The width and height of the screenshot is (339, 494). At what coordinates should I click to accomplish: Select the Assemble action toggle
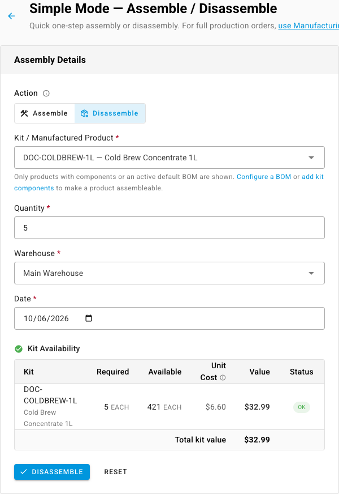44,113
